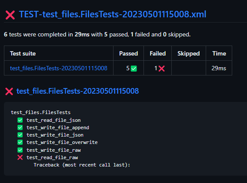Viewport: 247px width, 183px height.
Task: Click red X icon in the Failed cell
Action: tap(162, 69)
